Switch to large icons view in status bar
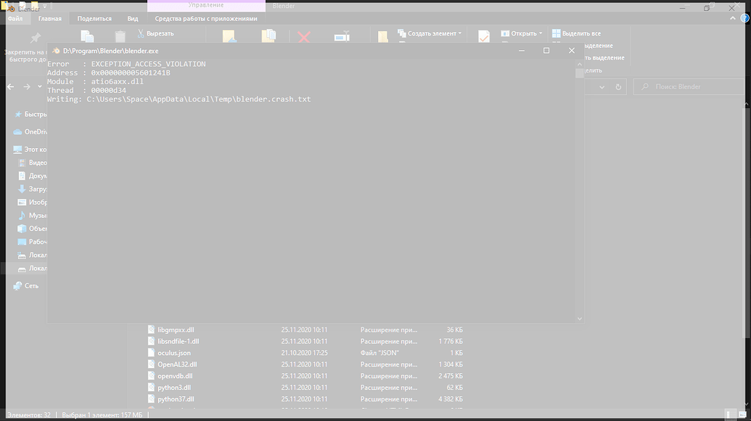The image size is (751, 421). click(742, 414)
